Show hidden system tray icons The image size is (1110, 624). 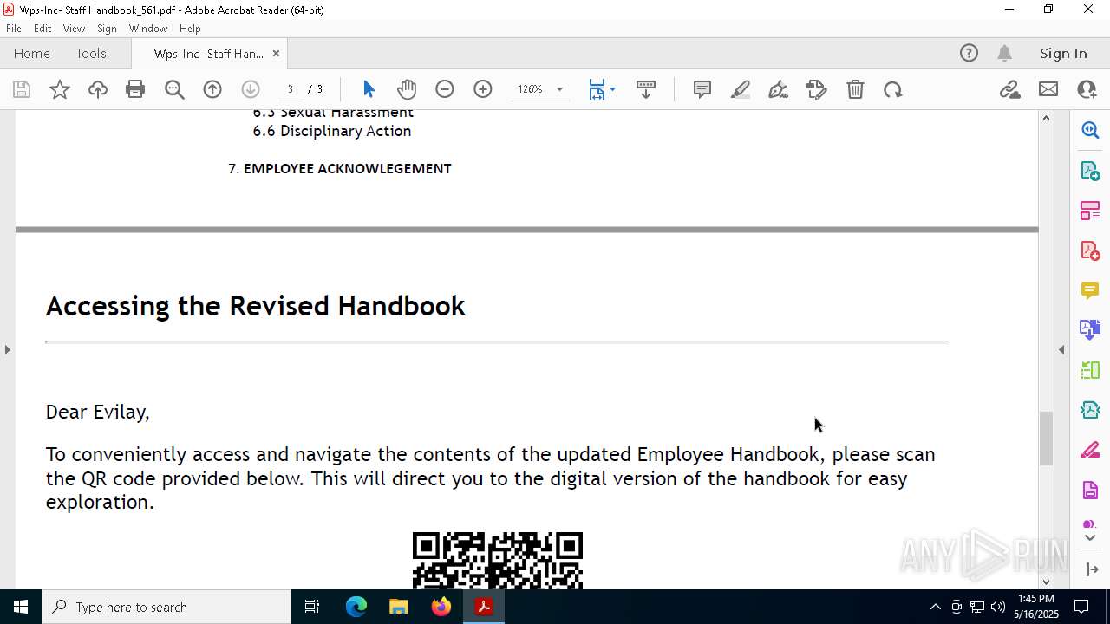click(x=935, y=607)
